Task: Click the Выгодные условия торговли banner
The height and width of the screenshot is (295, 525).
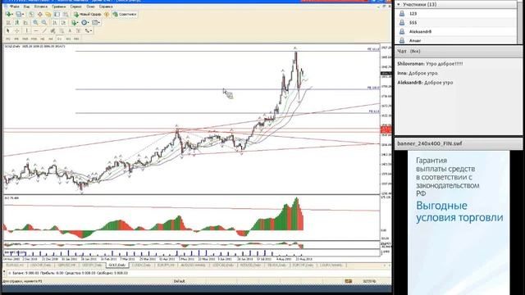Action: point(459,211)
